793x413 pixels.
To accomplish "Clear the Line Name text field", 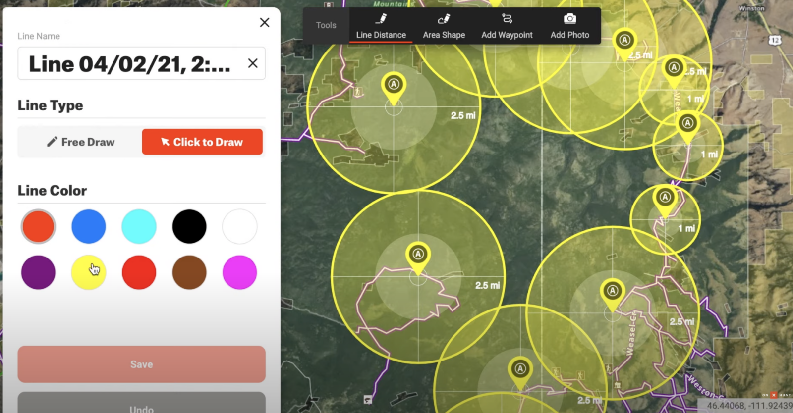I will (253, 63).
